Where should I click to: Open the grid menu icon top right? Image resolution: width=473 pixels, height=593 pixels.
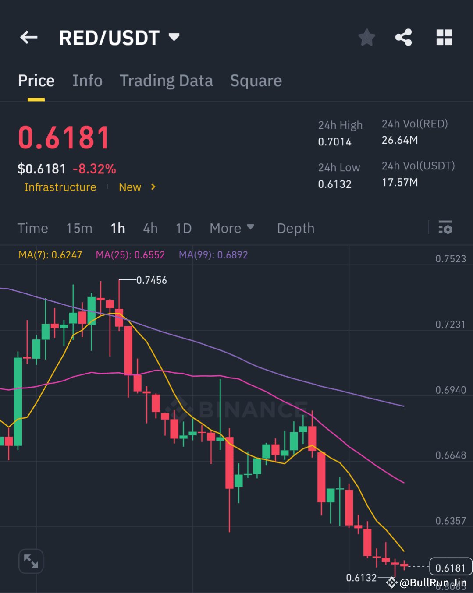[444, 37]
